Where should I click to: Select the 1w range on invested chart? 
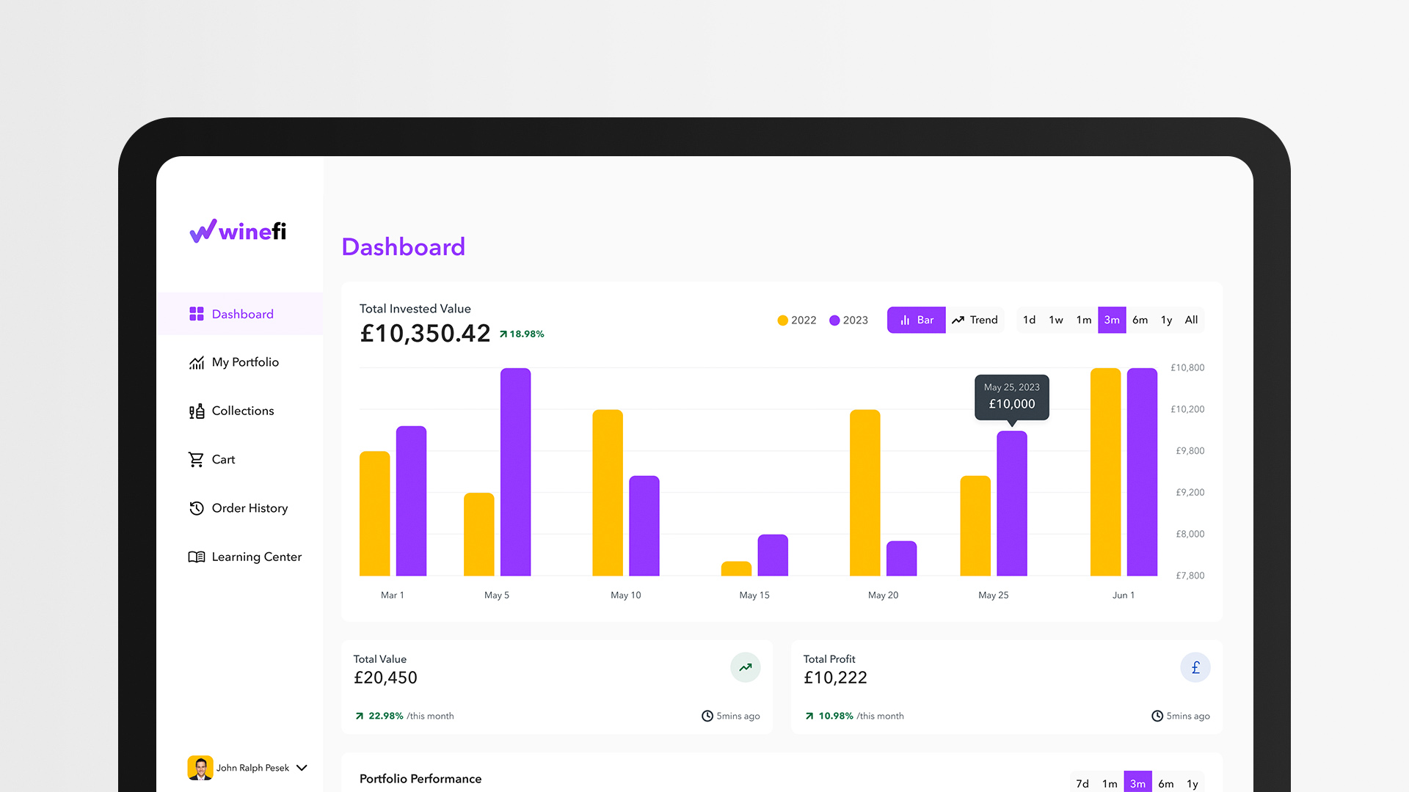[1055, 320]
